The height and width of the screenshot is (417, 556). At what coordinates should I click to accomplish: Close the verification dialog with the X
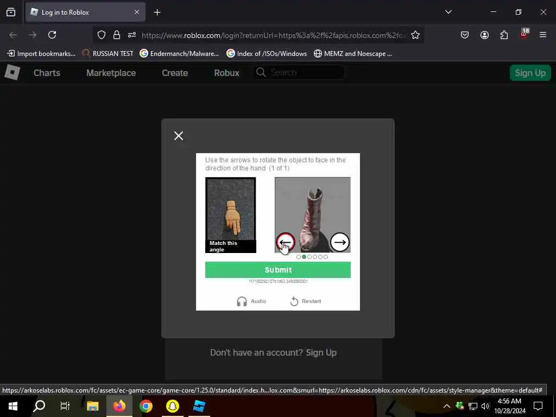pos(179,135)
